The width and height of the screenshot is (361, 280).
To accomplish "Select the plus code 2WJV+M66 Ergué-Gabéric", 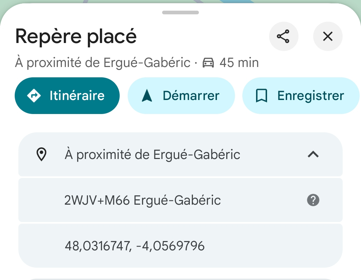I will (x=142, y=200).
